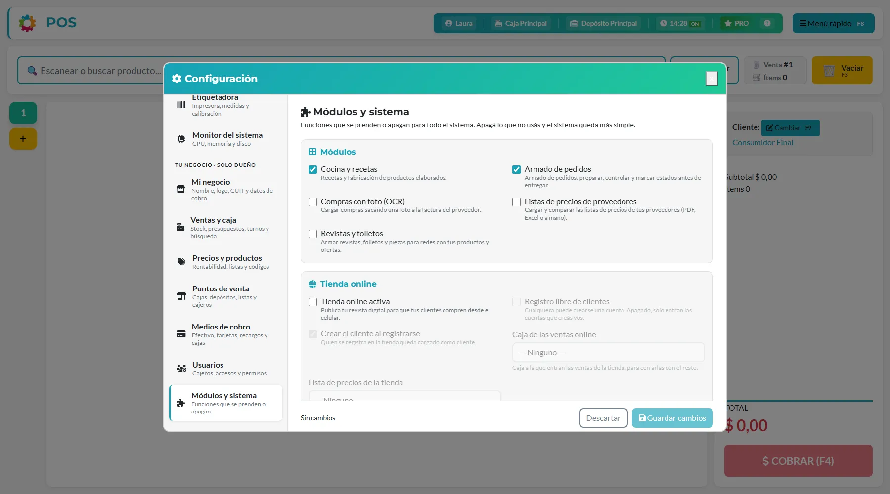Select sale tab number 1
Image resolution: width=890 pixels, height=494 pixels.
pos(23,113)
